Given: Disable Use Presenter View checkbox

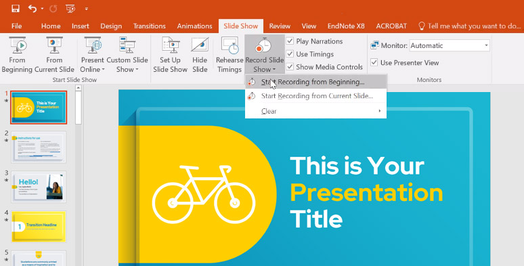Looking at the screenshot, I should tap(374, 62).
